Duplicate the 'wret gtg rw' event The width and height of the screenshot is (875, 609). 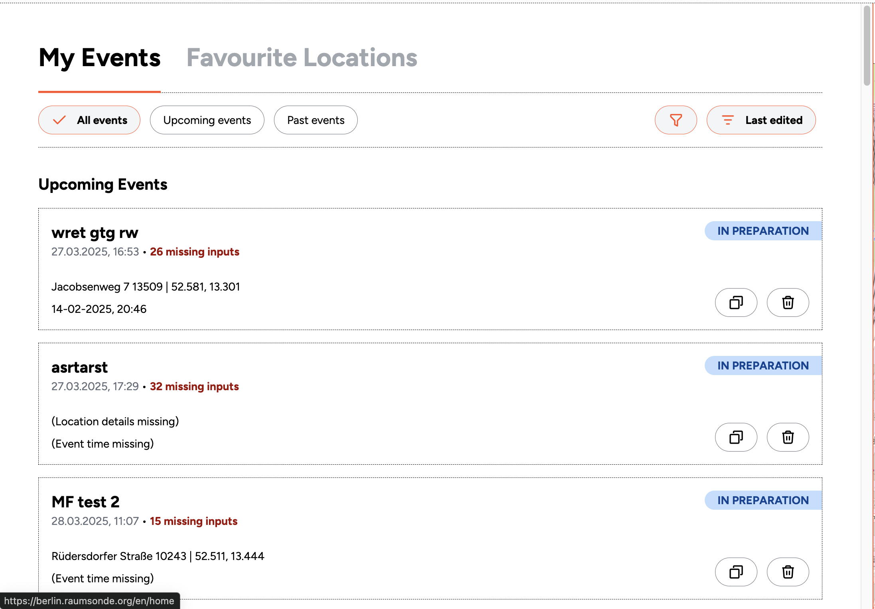click(x=736, y=303)
